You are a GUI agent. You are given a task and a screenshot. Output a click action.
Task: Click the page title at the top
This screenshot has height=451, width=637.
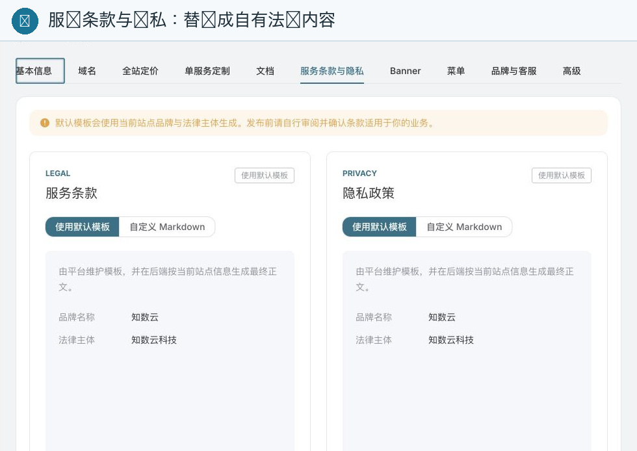191,20
